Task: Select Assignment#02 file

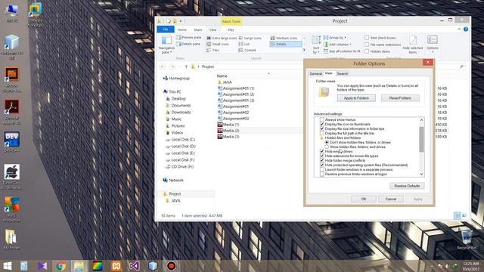Action: [236, 113]
